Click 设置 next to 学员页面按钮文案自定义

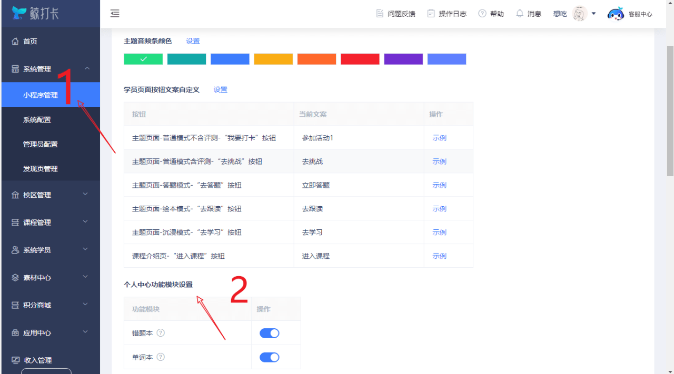pyautogui.click(x=221, y=90)
